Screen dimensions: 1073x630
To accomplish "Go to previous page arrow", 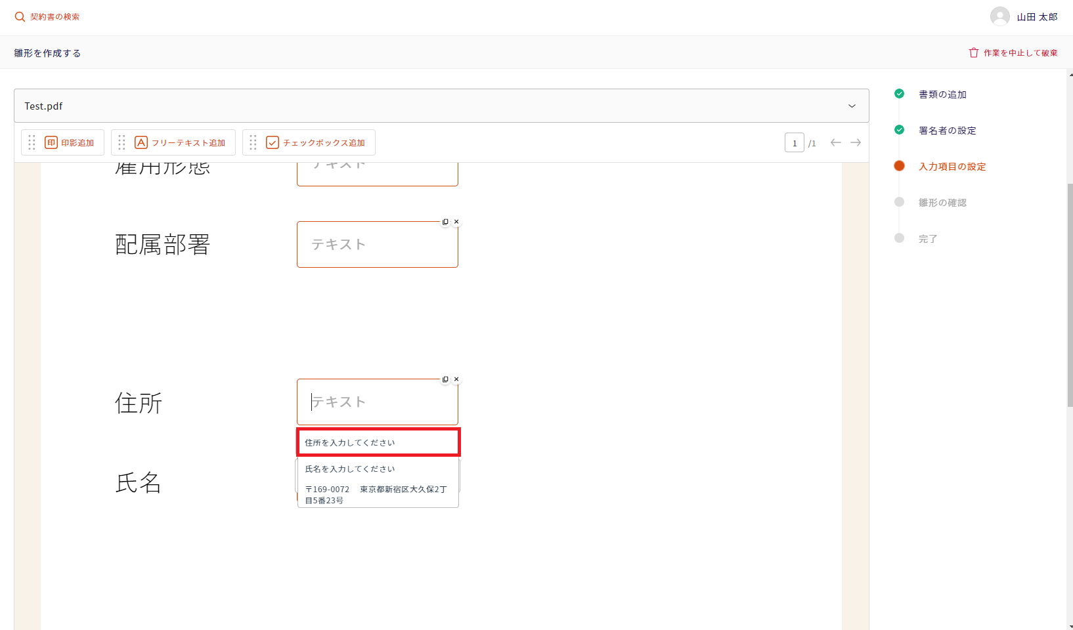I will (x=835, y=142).
